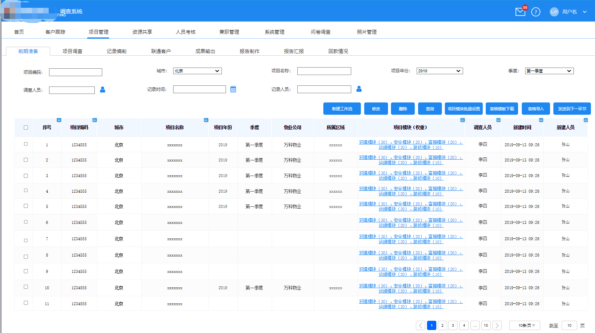Go to next page arrow

coord(497,326)
